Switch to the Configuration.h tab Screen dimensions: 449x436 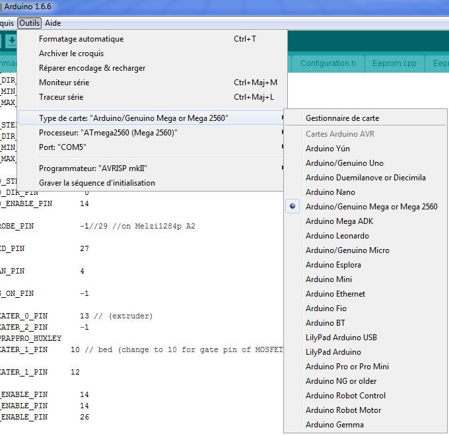click(x=328, y=63)
